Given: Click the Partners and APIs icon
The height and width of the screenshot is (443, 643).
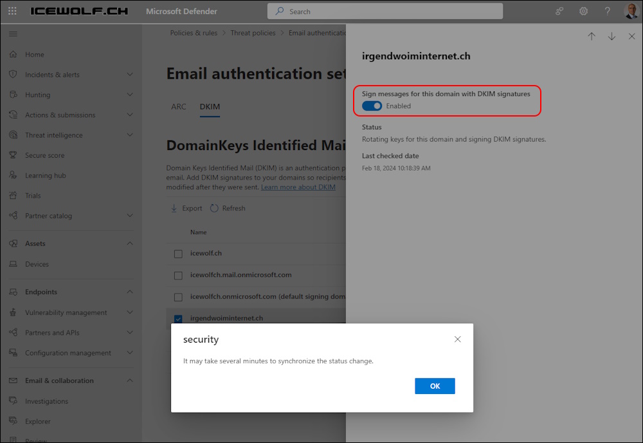Looking at the screenshot, I should click(13, 332).
